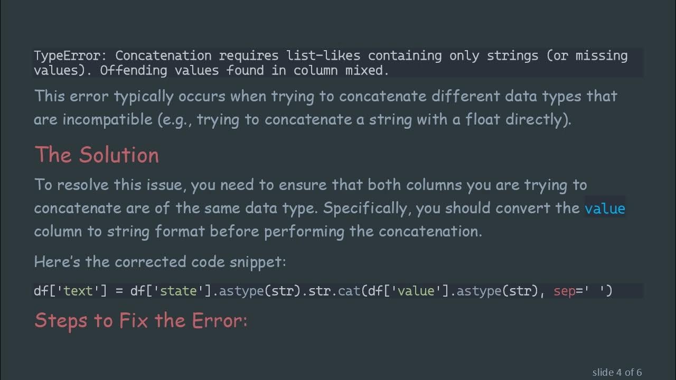Click the 'text' string in the code line

point(78,291)
